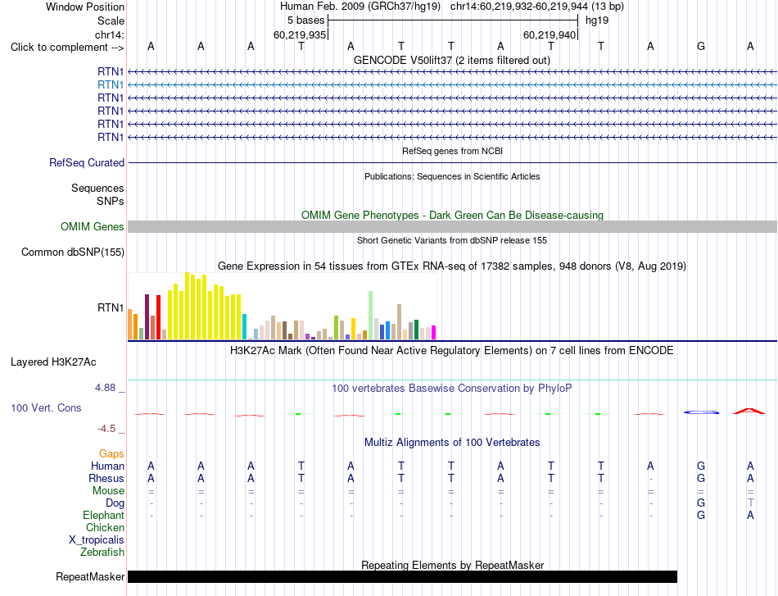The image size is (778, 596).
Task: Click the 'Rhesus' alignment species label
Action: (x=106, y=479)
